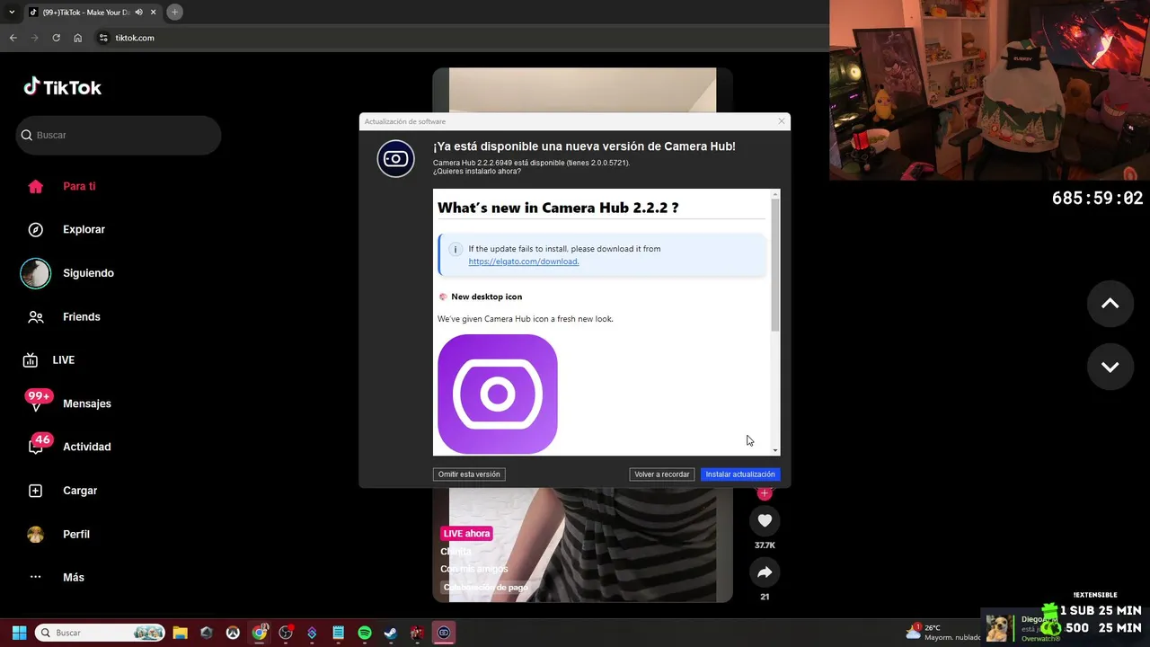This screenshot has height=647, width=1150.
Task: Click the weather widget showing 26°C
Action: (943, 633)
